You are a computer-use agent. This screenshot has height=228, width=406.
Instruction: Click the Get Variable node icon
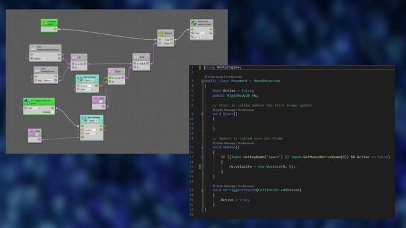click(x=80, y=79)
